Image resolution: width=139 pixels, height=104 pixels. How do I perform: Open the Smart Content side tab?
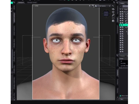pyautogui.click(x=14, y=18)
